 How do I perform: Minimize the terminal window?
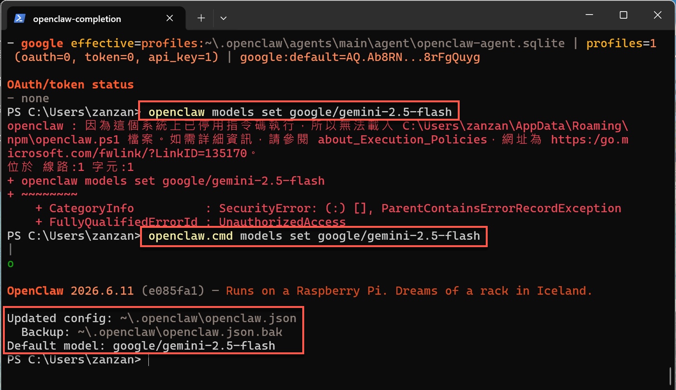589,15
